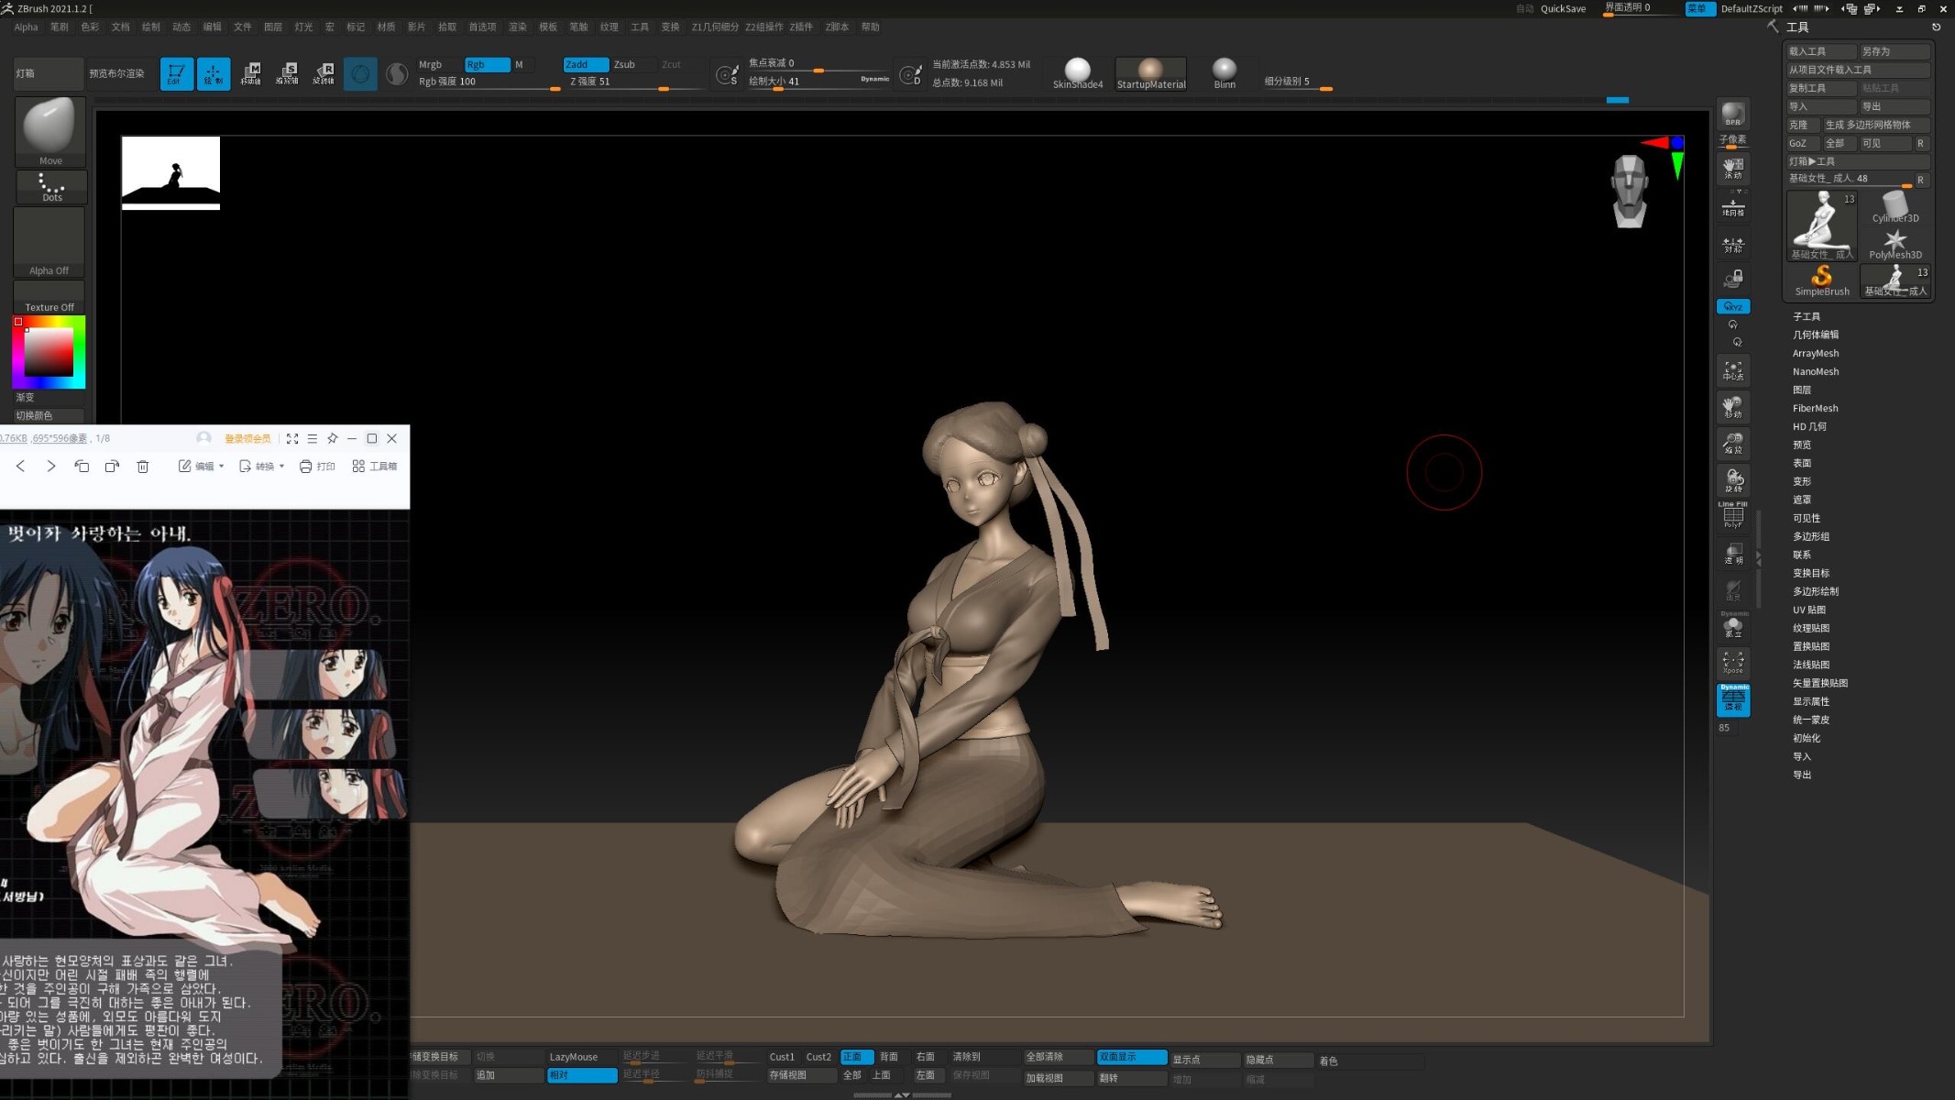Enable Mrgb paint mode
Image resolution: width=1955 pixels, height=1100 pixels.
coord(430,64)
